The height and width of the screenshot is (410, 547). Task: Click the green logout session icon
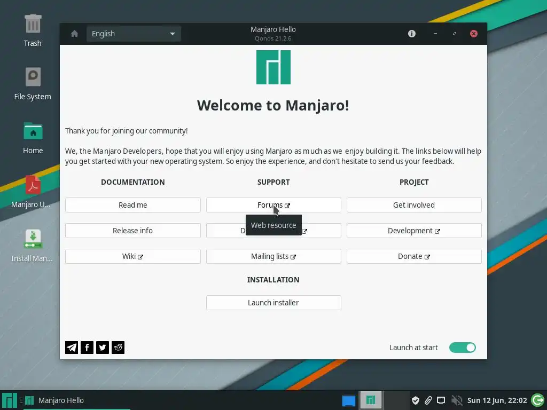537,400
